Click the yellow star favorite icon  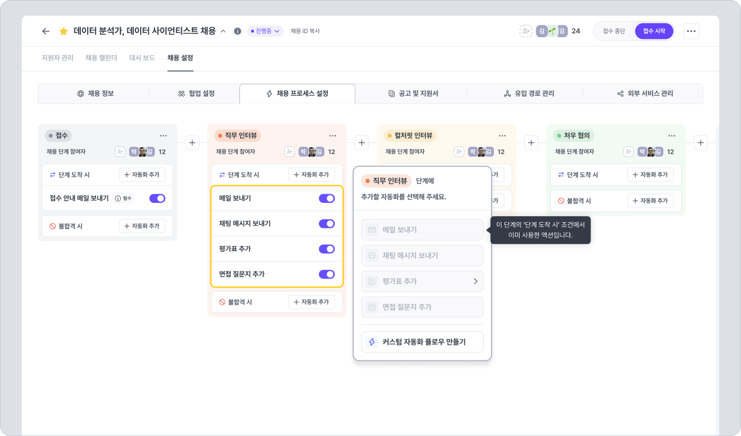(x=64, y=31)
